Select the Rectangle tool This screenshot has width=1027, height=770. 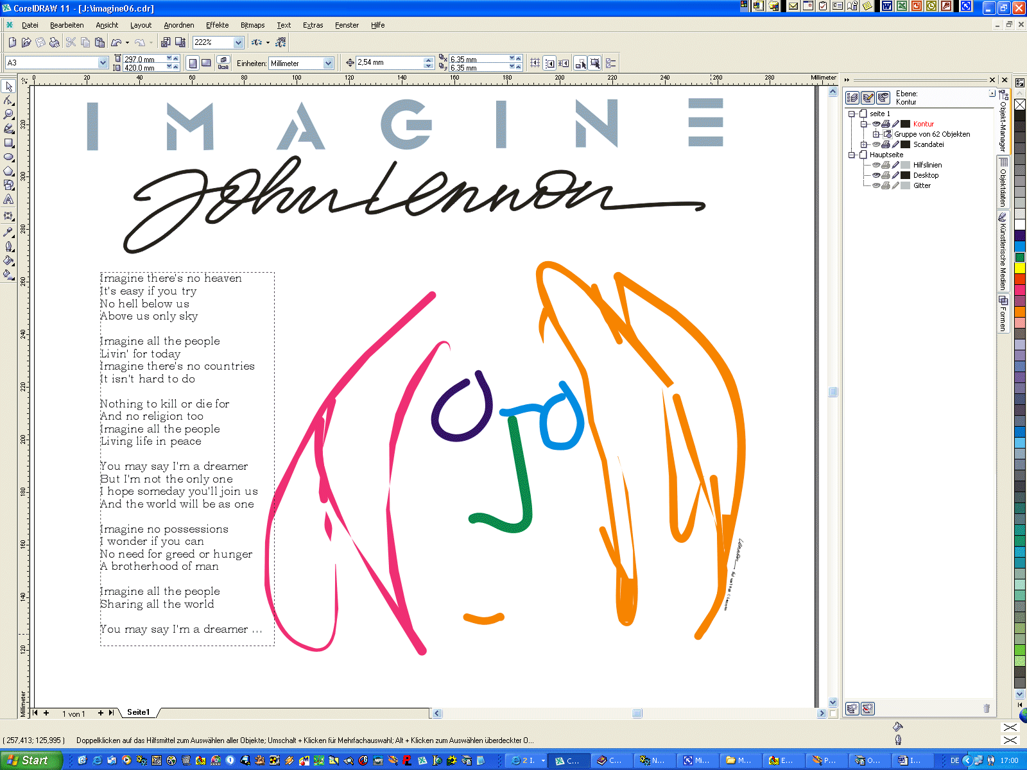(9, 142)
